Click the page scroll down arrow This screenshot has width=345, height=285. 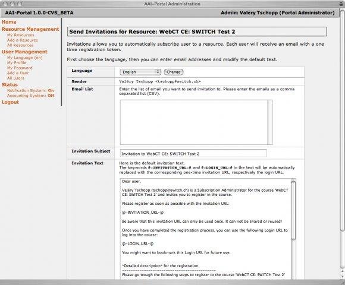click(x=343, y=276)
